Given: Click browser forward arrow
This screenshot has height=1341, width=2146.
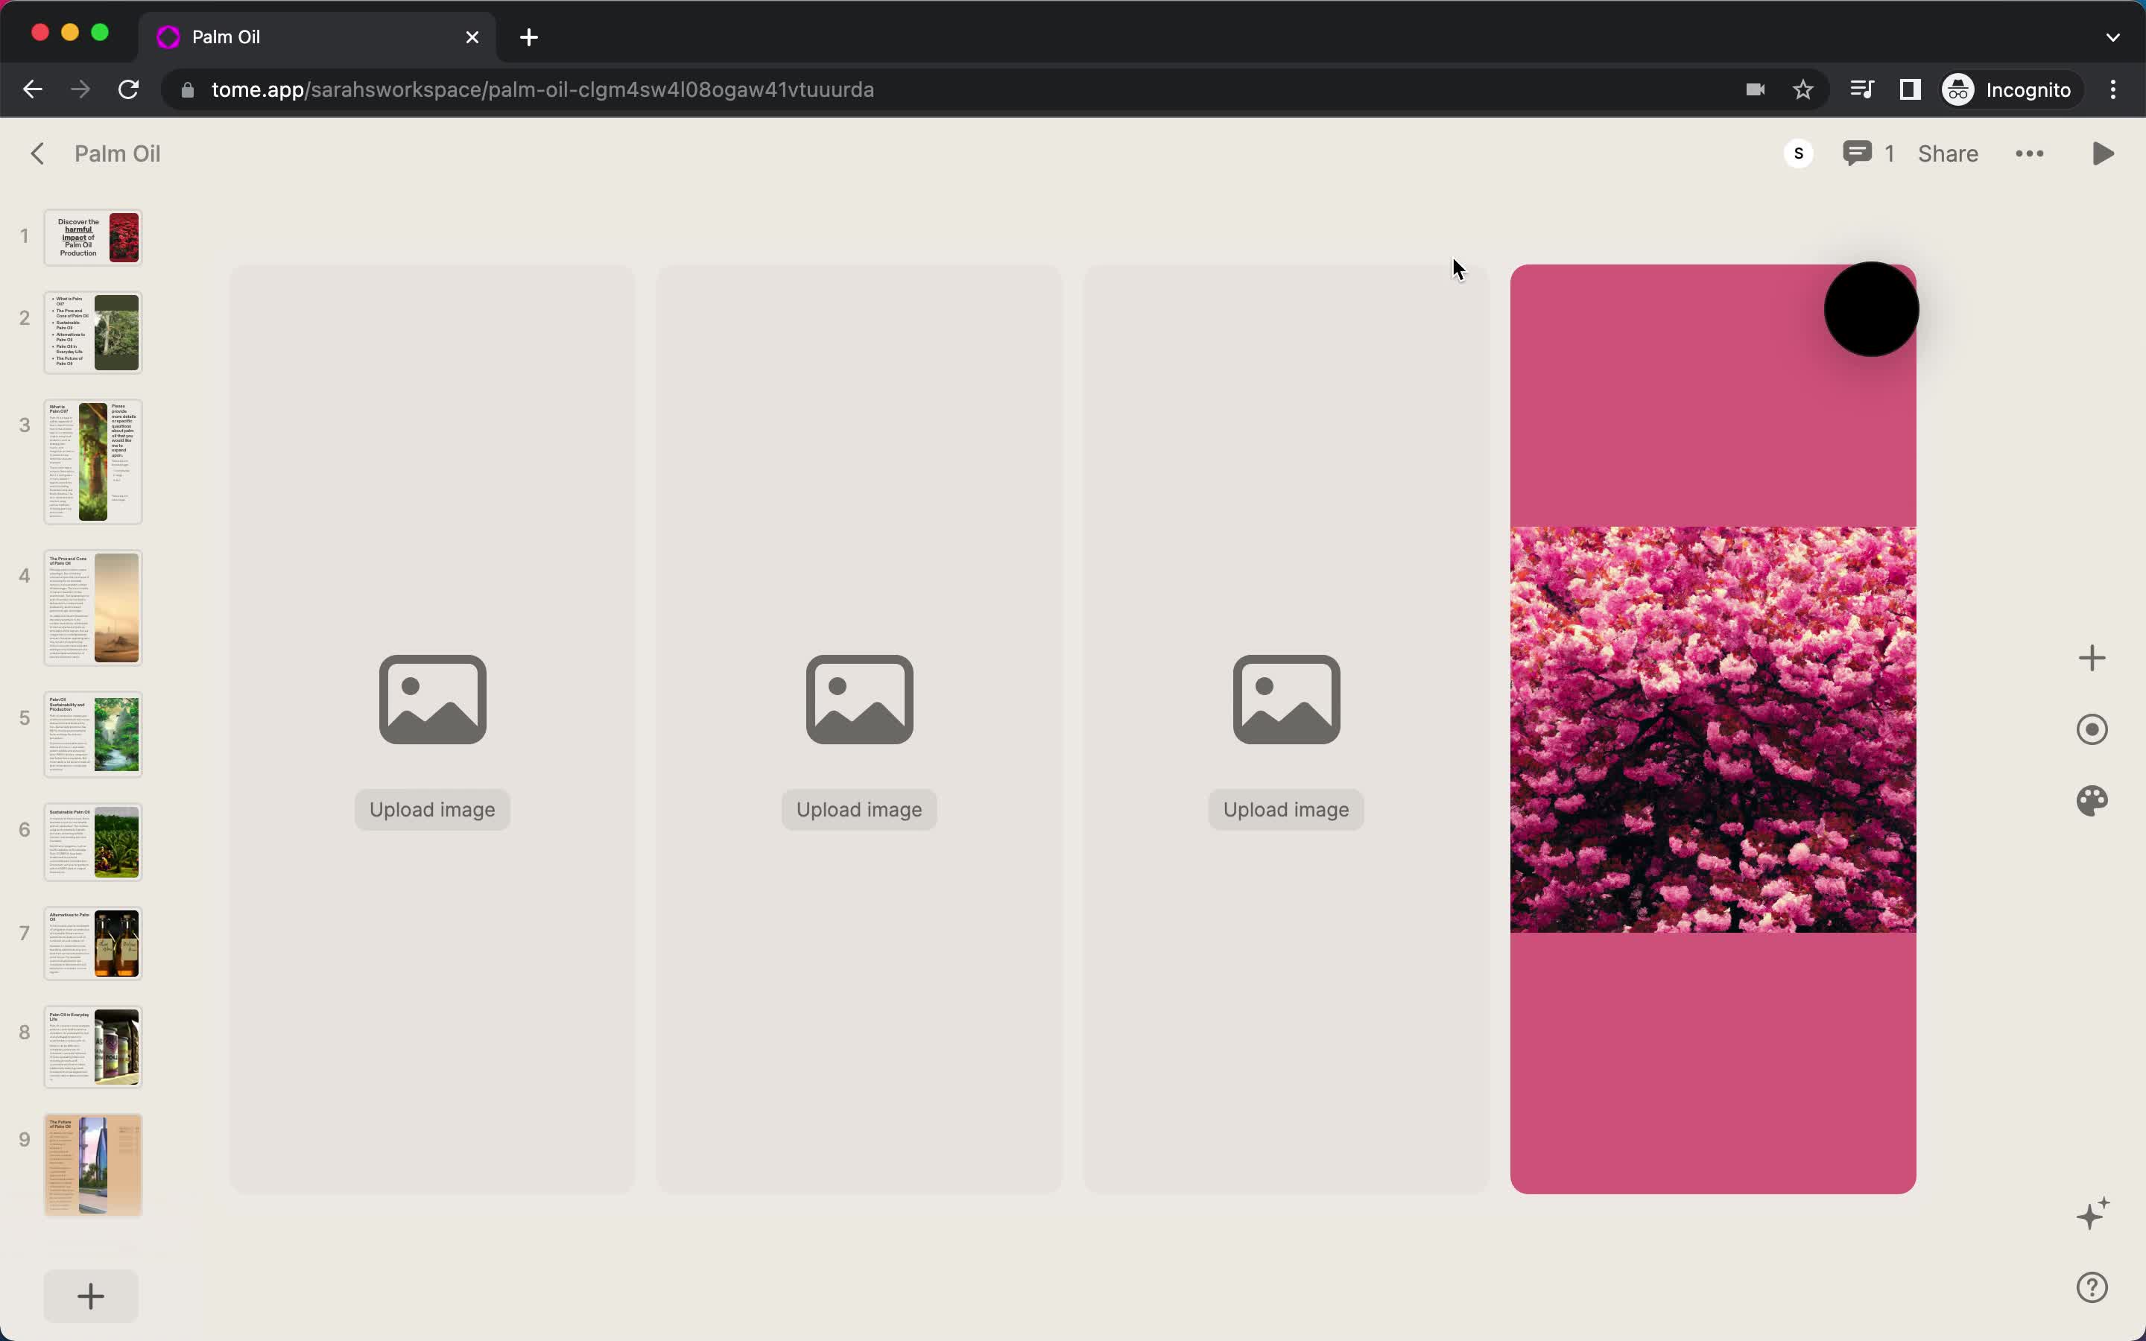Looking at the screenshot, I should (80, 89).
